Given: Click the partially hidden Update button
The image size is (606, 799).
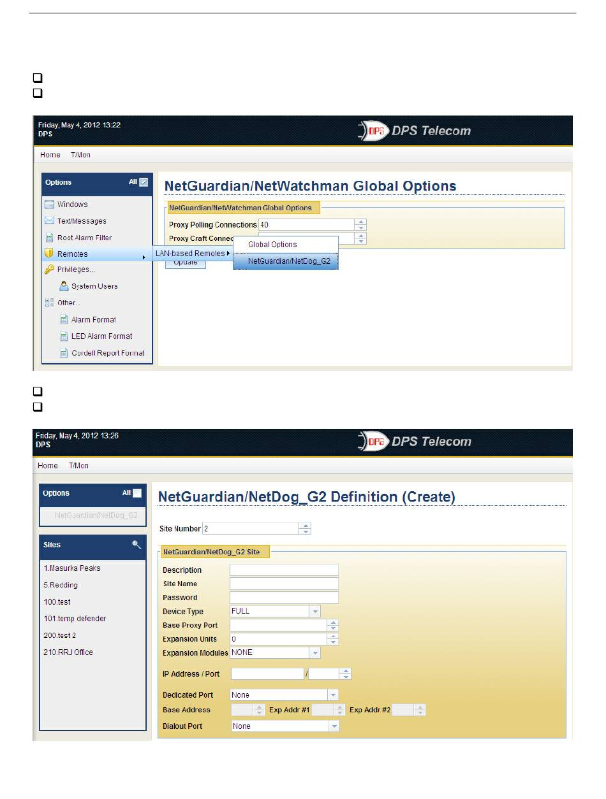Looking at the screenshot, I should point(186,263).
